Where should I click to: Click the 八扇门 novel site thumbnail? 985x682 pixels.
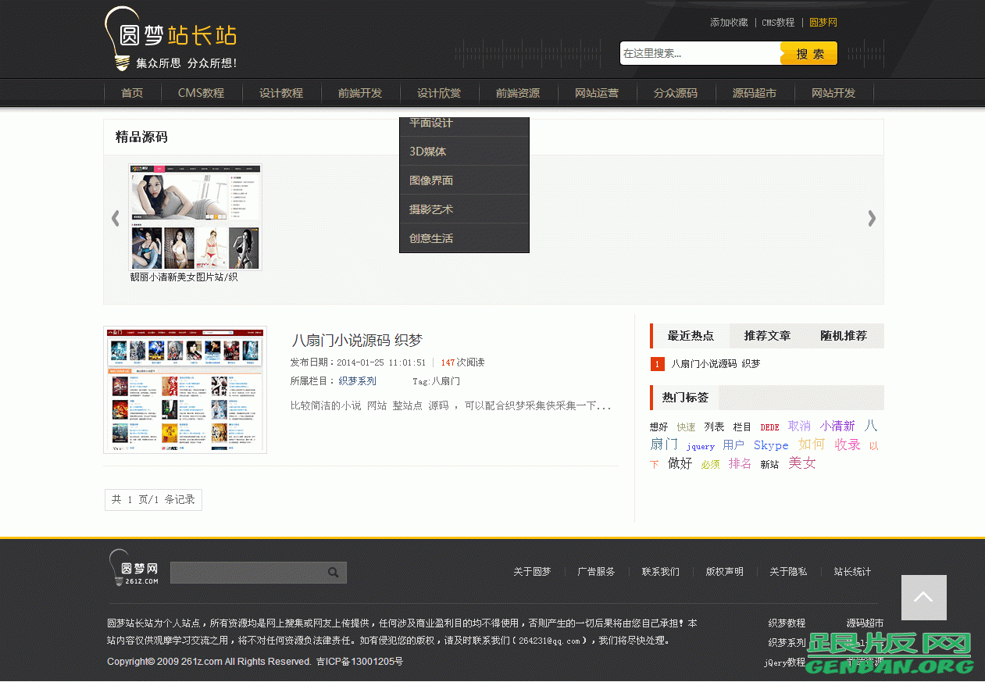[x=185, y=390]
